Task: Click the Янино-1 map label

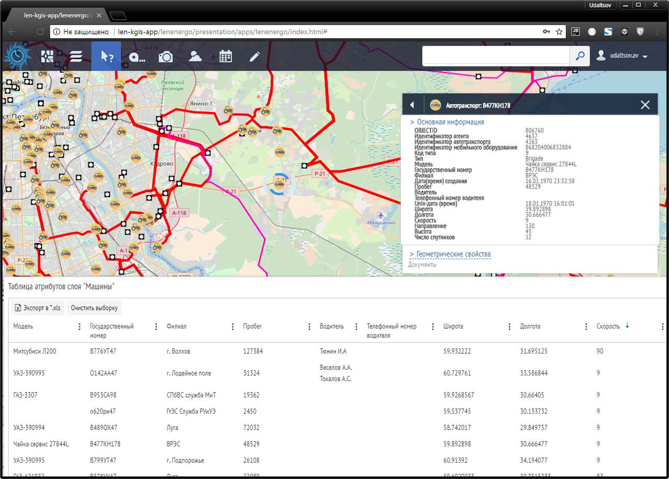Action: coord(202,103)
